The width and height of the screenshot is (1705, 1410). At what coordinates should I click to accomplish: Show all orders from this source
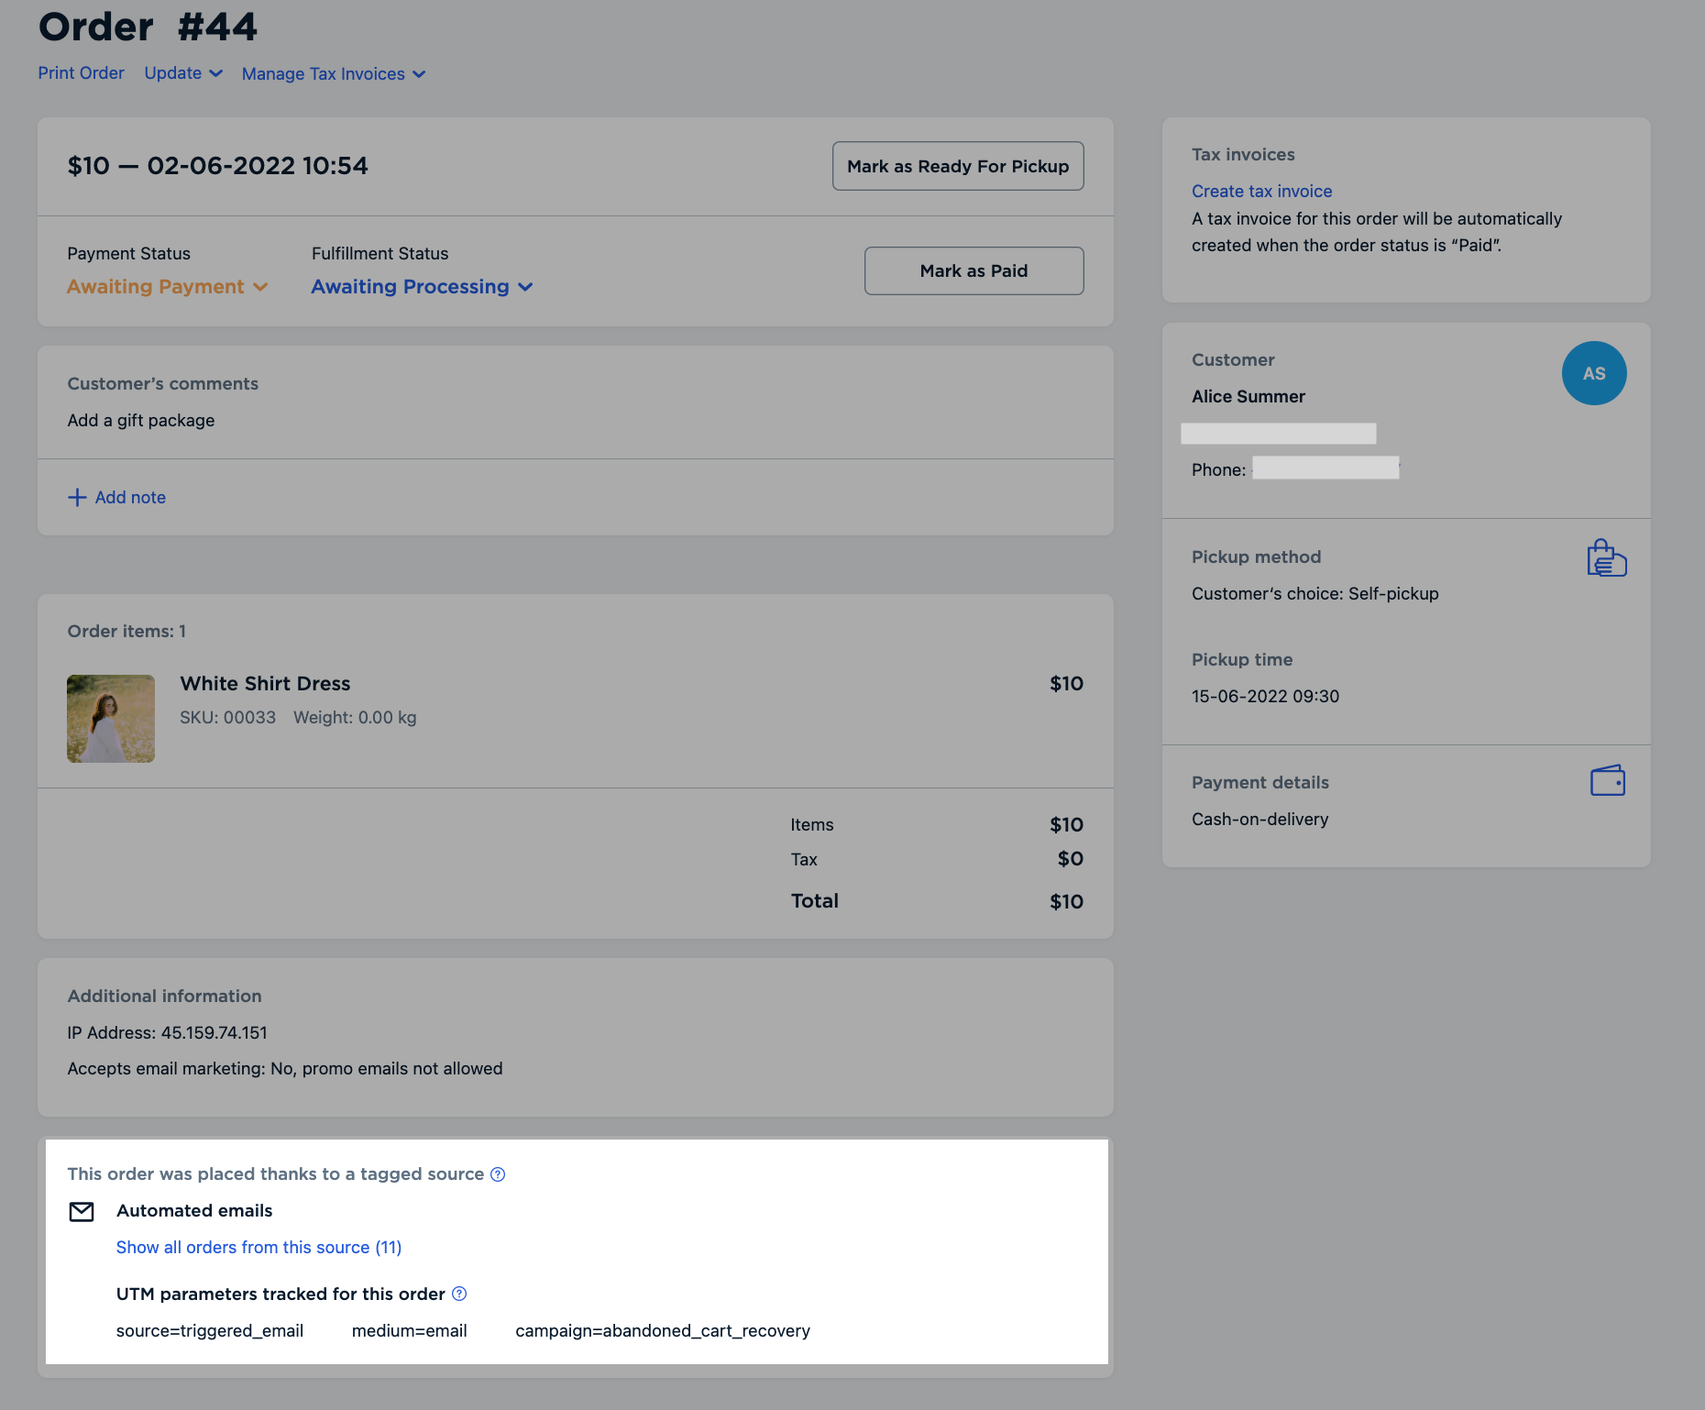tap(258, 1247)
